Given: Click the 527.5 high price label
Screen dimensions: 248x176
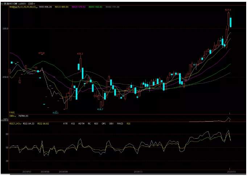Looking at the screenshot, I should click(228, 10).
